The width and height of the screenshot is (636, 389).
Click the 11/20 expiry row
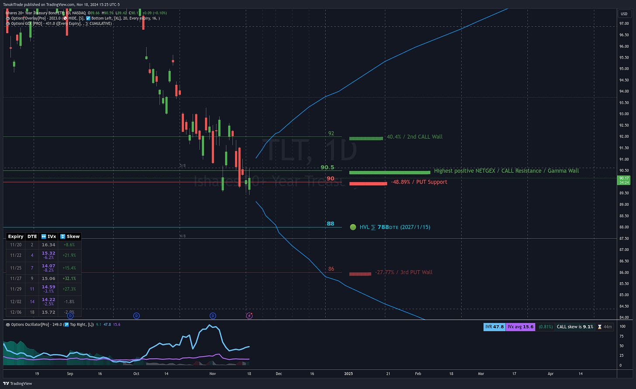(x=43, y=245)
